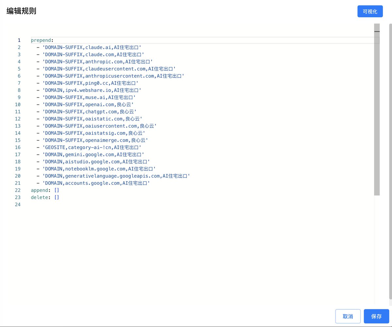Viewport: 392px width, 327px height.
Task: Click the claude.ai rule line
Action: click(89, 47)
